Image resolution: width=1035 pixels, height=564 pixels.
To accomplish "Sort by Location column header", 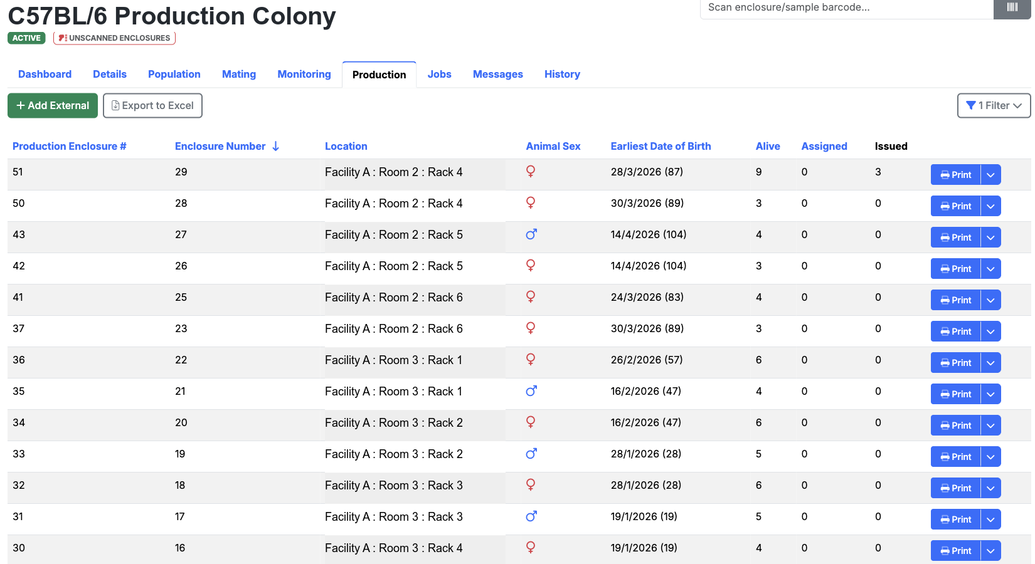I will tap(346, 146).
